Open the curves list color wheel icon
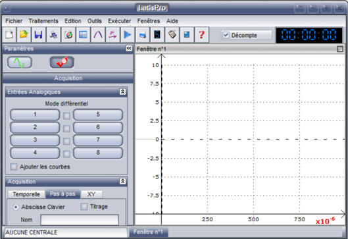The height and width of the screenshot is (239, 348). click(68, 35)
